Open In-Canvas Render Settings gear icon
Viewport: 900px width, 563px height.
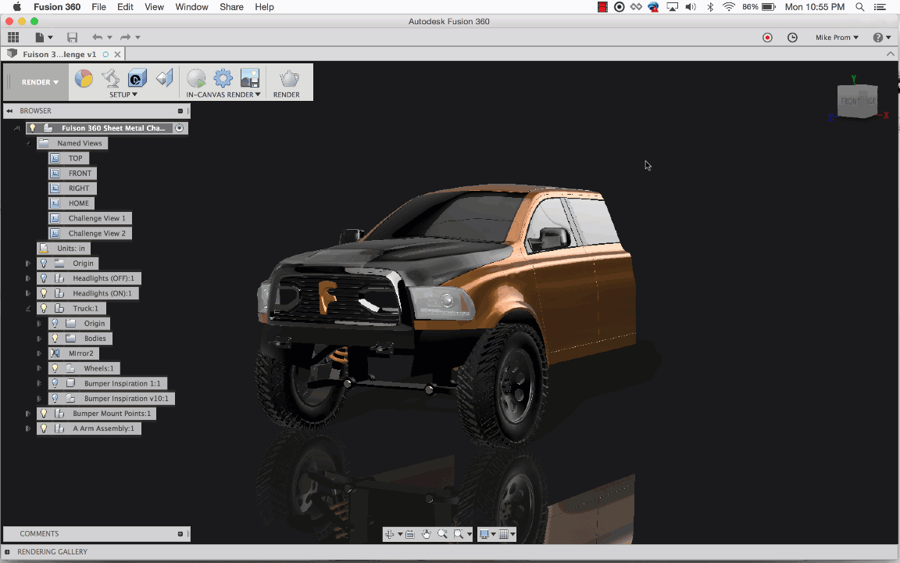click(x=223, y=78)
